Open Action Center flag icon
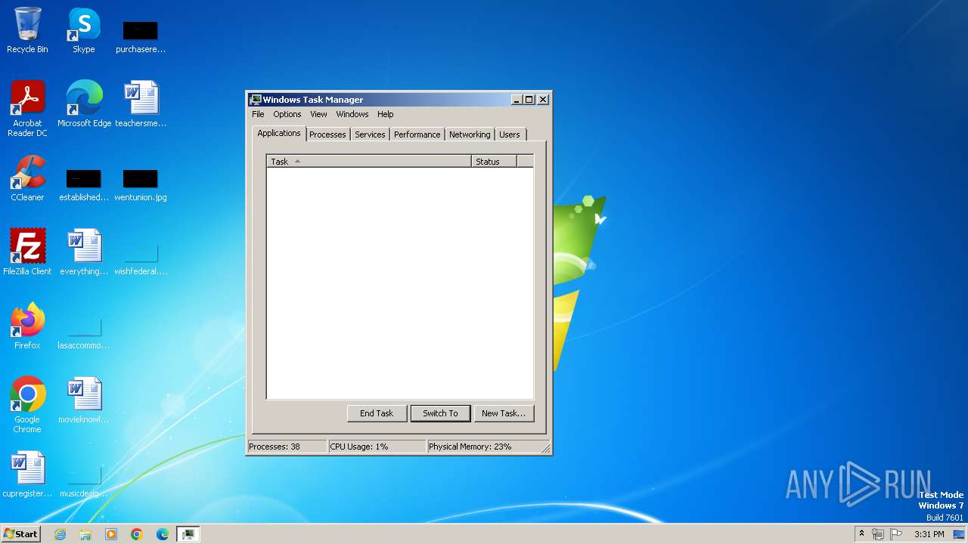This screenshot has width=968, height=544. coord(896,534)
